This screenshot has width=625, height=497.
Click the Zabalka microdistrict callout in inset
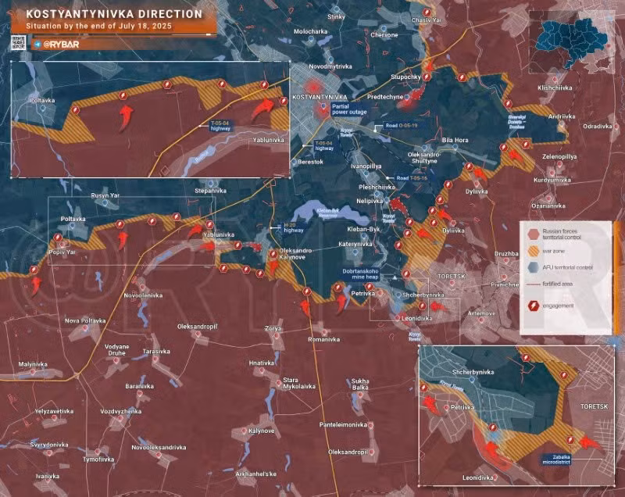[x=556, y=459]
